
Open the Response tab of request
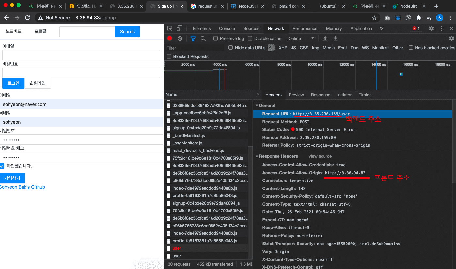[x=320, y=95]
